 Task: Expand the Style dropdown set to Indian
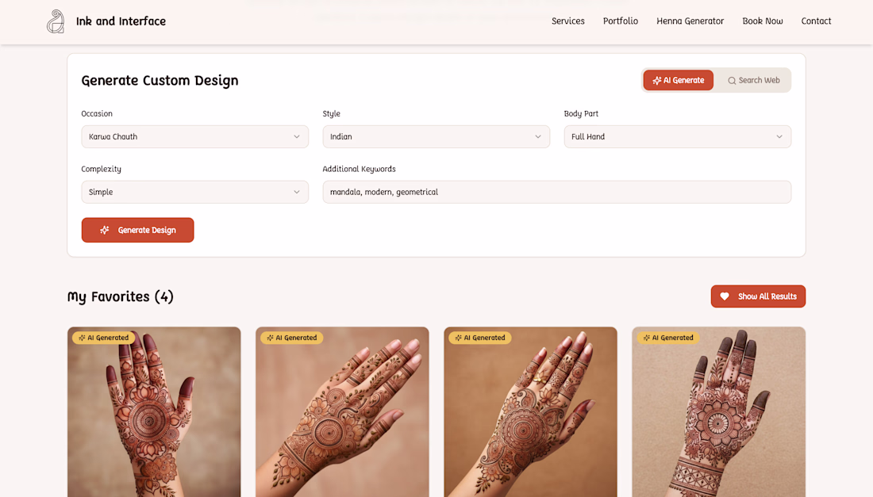click(436, 137)
